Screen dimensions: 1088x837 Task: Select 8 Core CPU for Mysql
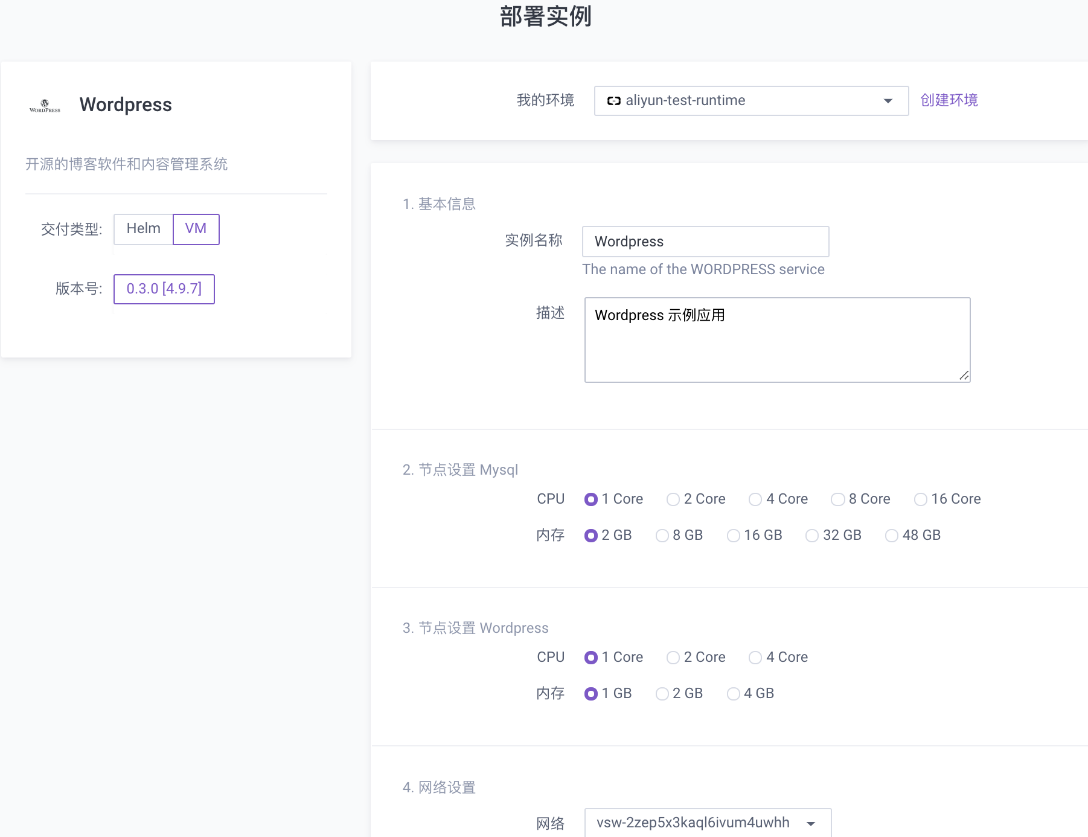837,499
